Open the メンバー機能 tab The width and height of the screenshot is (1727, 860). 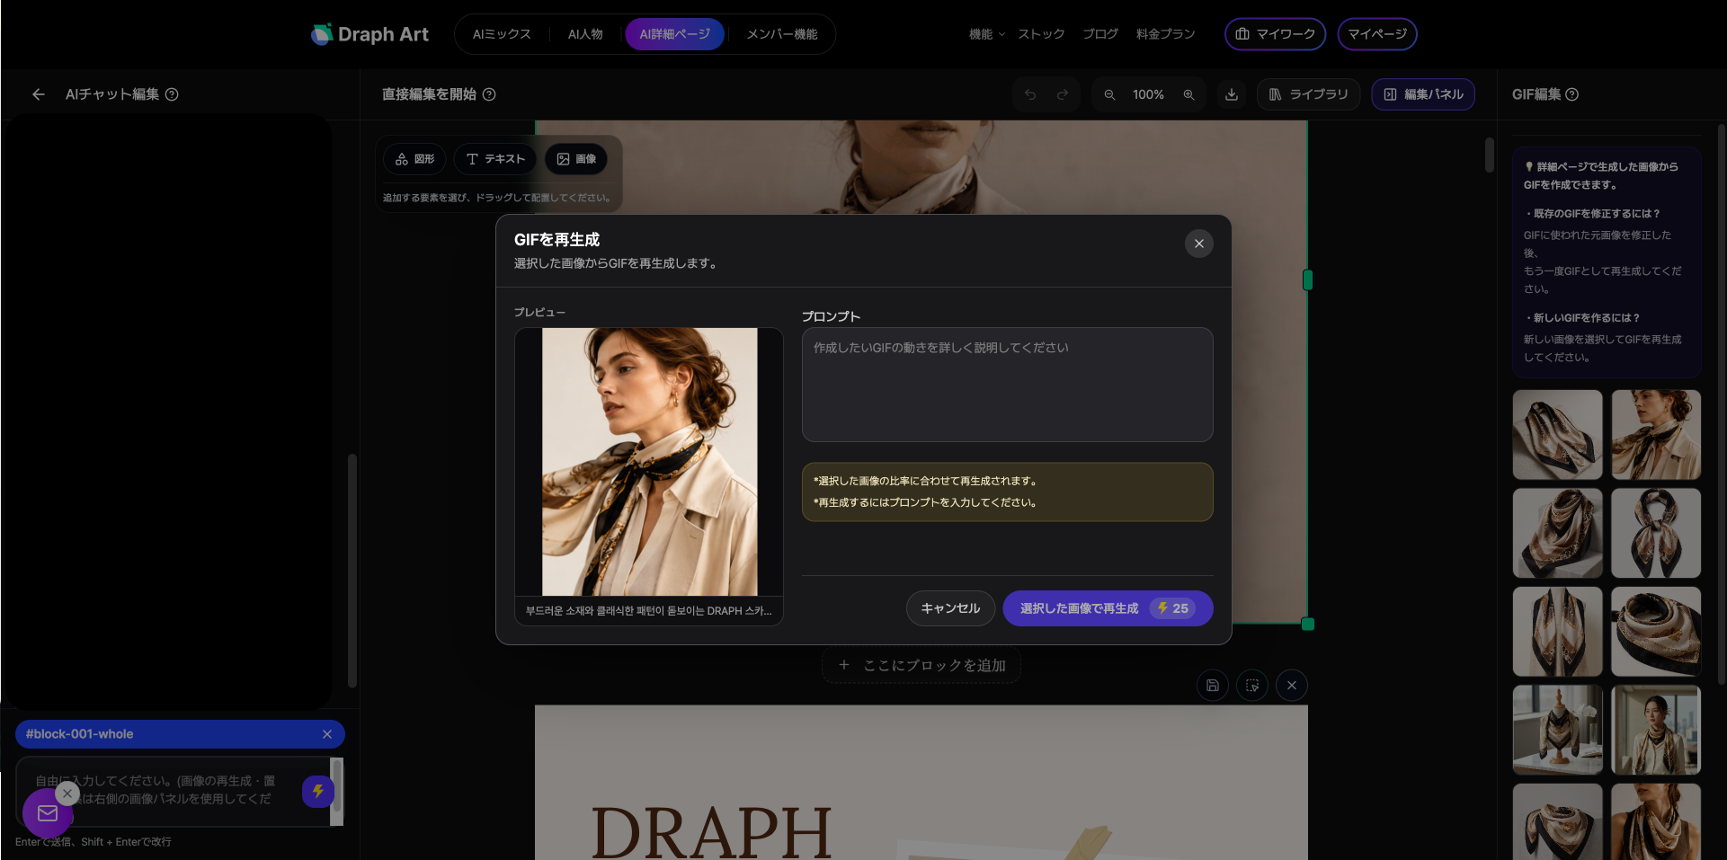click(782, 34)
